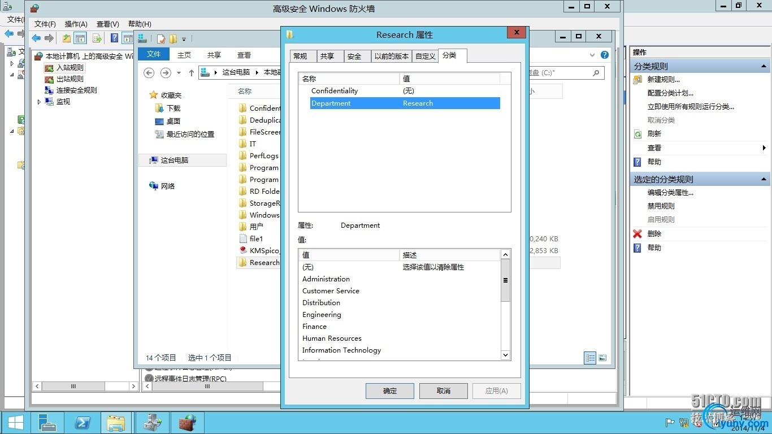Open the Start button on the taskbar

(x=15, y=423)
